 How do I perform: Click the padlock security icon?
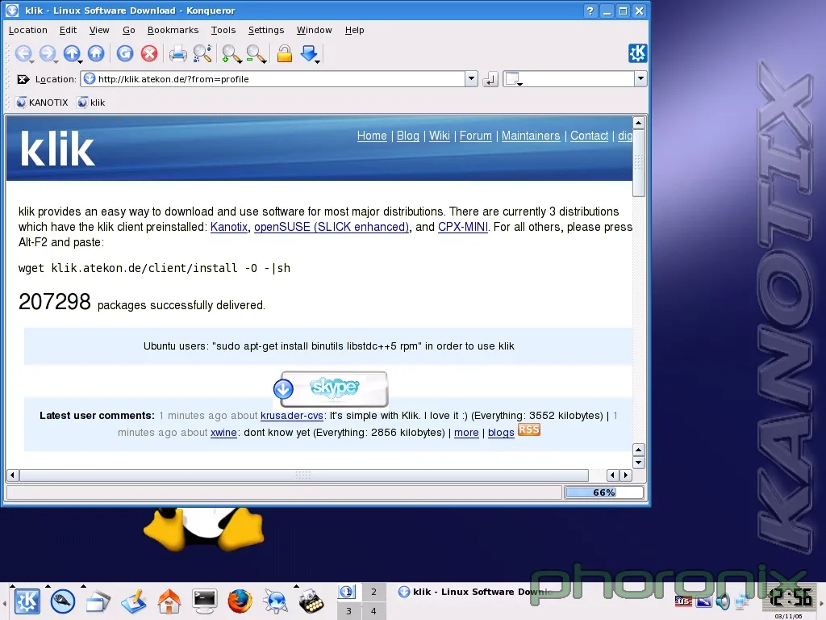click(285, 53)
